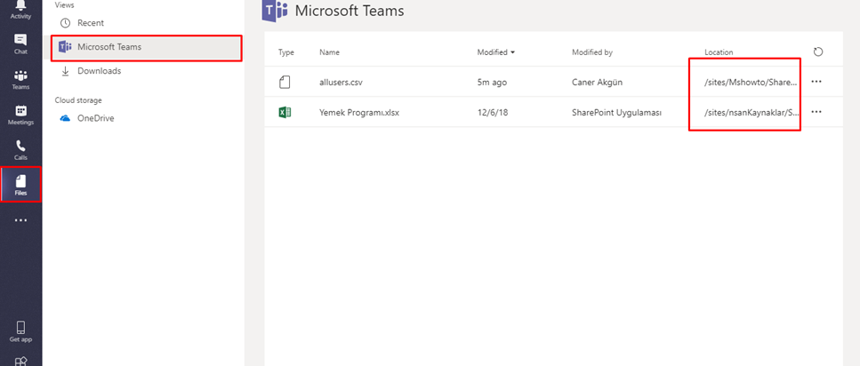Click SharePoint Uygulaması modifier name

[x=616, y=113]
